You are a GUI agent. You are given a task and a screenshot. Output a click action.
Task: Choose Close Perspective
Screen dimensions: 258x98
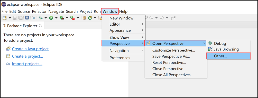(x=176, y=69)
